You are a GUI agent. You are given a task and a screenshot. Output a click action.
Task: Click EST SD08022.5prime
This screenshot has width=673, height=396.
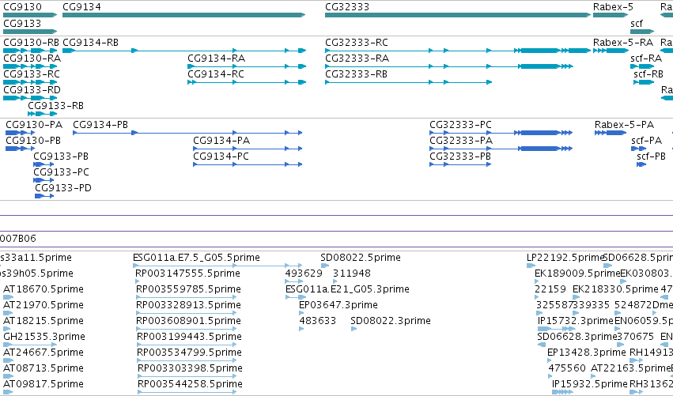[361, 258]
